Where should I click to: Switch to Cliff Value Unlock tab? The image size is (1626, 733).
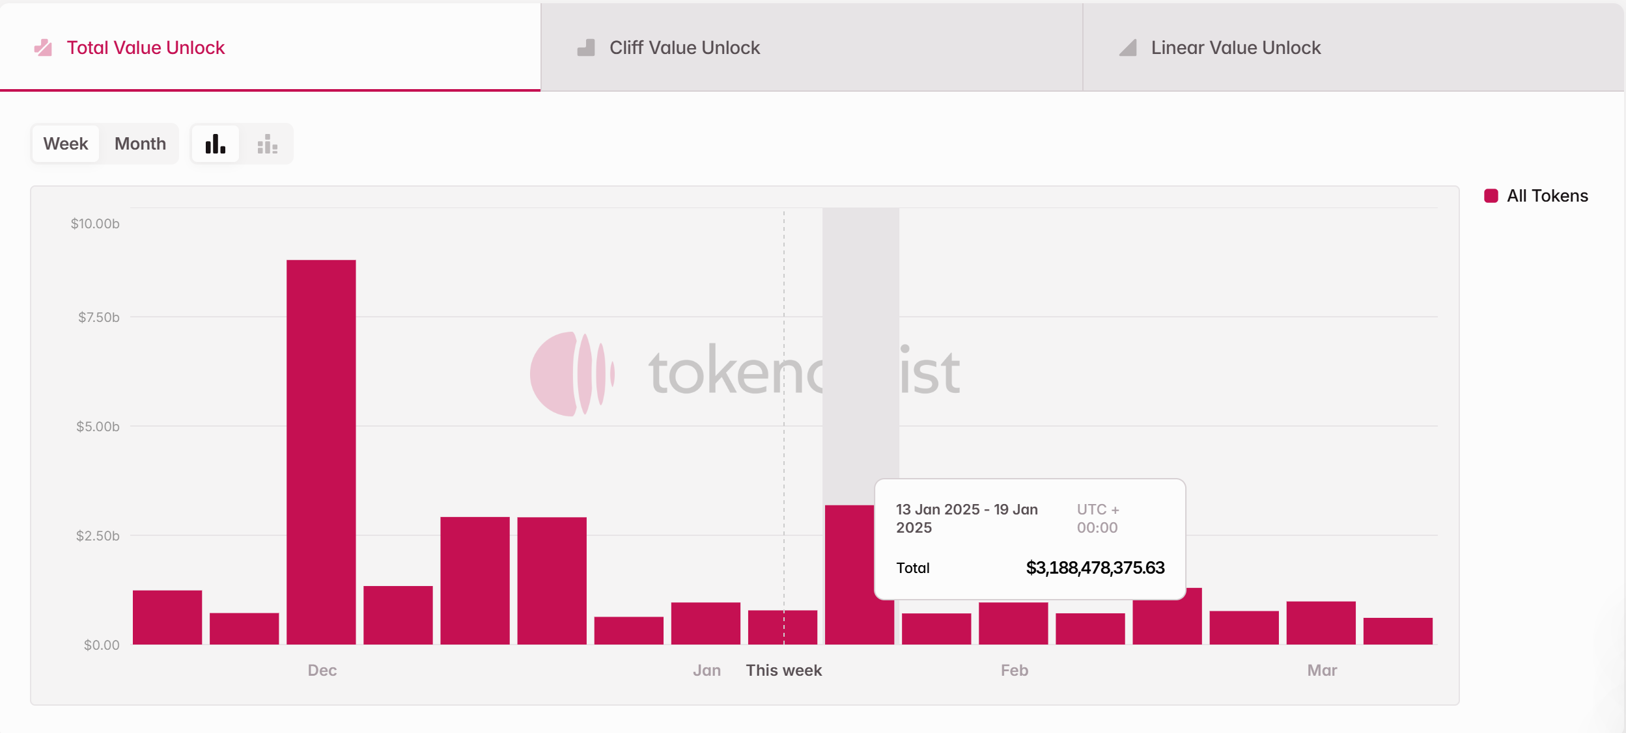point(811,47)
